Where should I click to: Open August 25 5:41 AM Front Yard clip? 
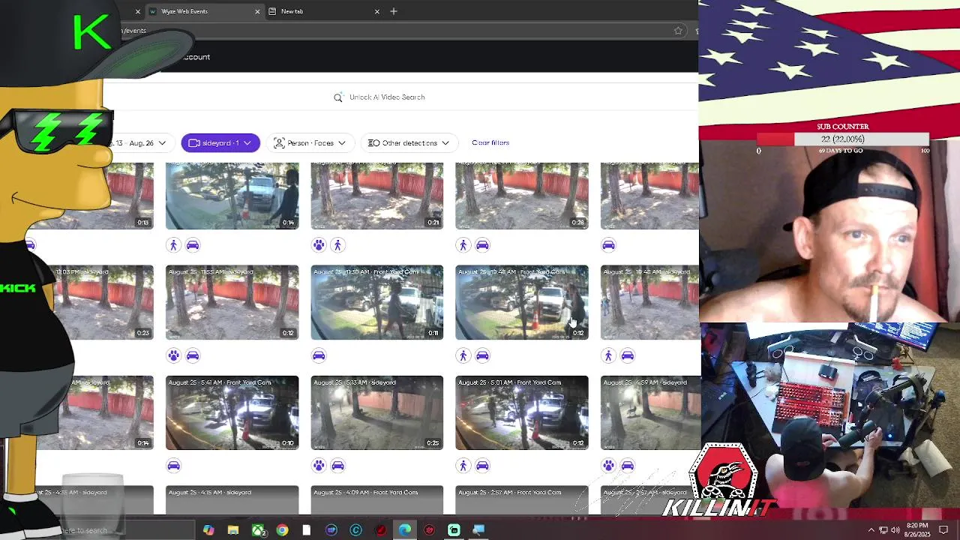232,412
